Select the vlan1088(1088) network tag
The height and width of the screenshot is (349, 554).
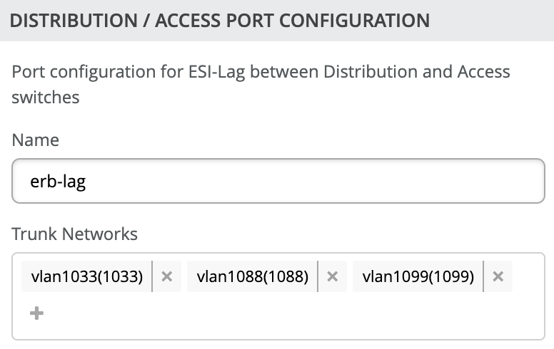(x=253, y=277)
